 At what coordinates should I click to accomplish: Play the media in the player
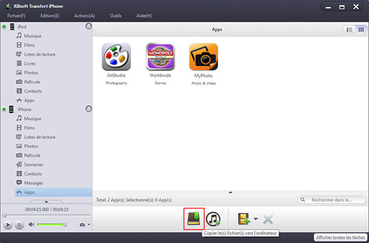click(7, 225)
